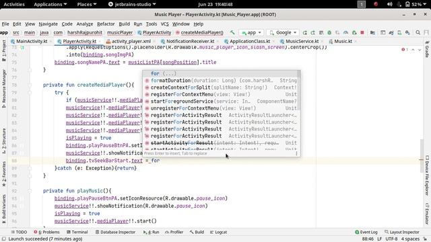Open the File menu
Viewport: 431px width, 242px height.
(5, 24)
